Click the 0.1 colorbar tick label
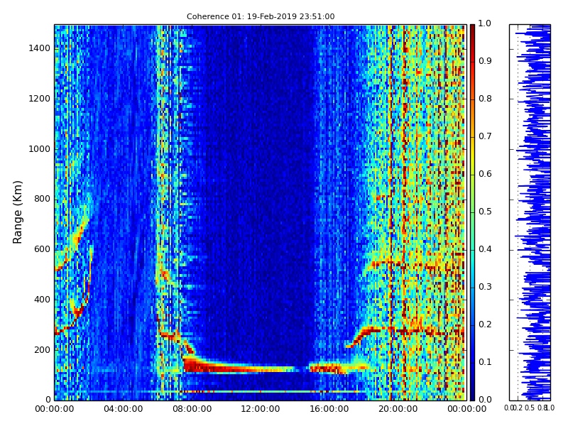This screenshot has width=568, height=426. pos(485,362)
